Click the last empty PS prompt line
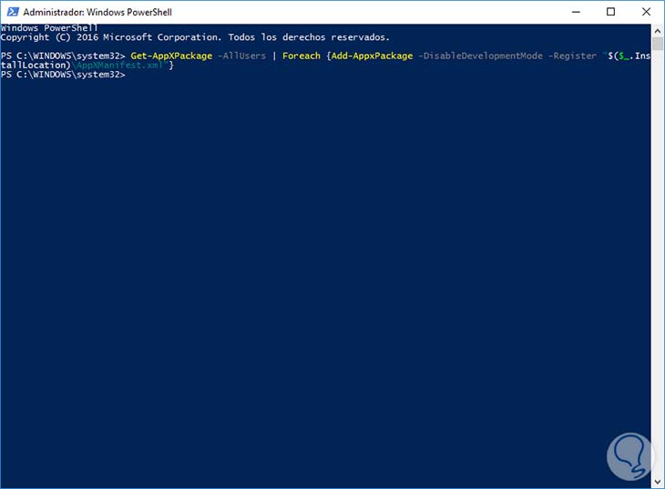665x489 pixels. click(63, 74)
